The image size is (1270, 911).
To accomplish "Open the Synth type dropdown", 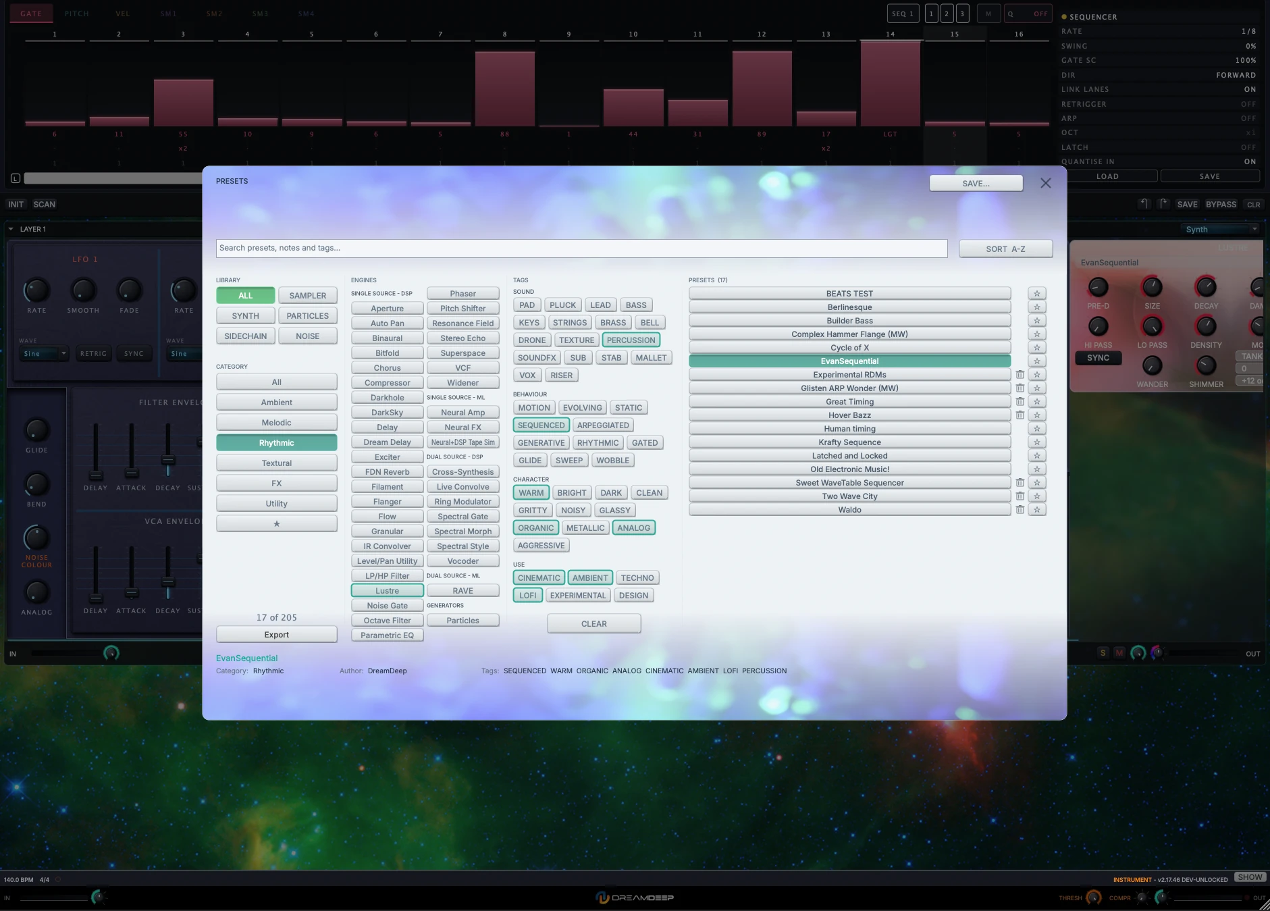I will click(x=1221, y=230).
